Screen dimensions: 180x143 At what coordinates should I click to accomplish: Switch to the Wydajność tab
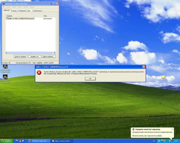[x=22, y=11]
